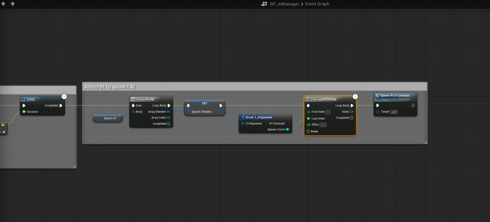Click the ForEachLoop node macro icon

point(133,99)
